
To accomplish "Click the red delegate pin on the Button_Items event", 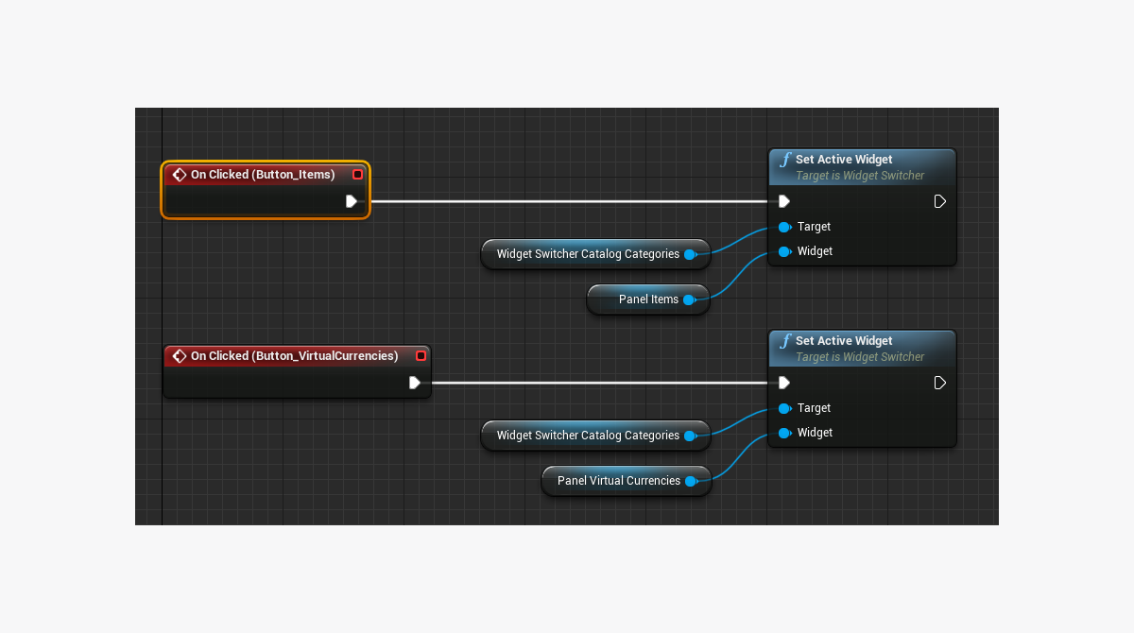I will [x=357, y=175].
